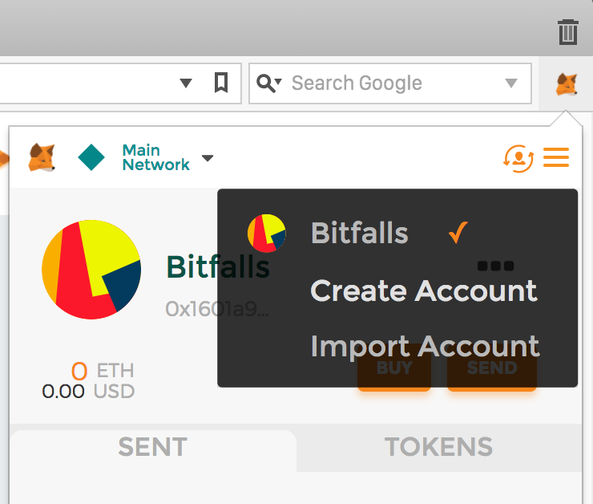Select the Bitfalls account in menu
The width and height of the screenshot is (593, 504).
click(359, 233)
